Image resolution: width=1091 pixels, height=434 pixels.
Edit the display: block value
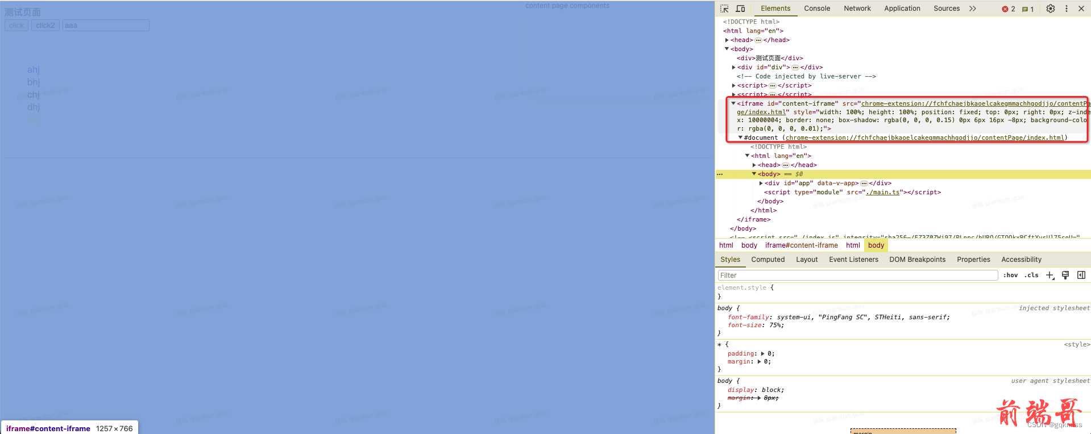pyautogui.click(x=771, y=390)
